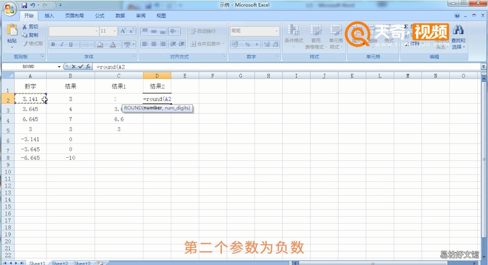The width and height of the screenshot is (488, 265).
Task: Apply accounting currency number format
Action: point(235,44)
